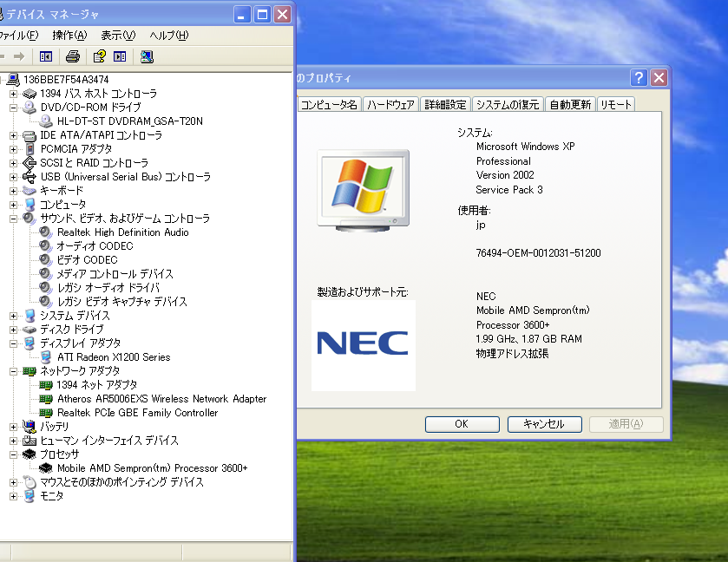Switch to the コンピュータ名 tab

pos(329,104)
